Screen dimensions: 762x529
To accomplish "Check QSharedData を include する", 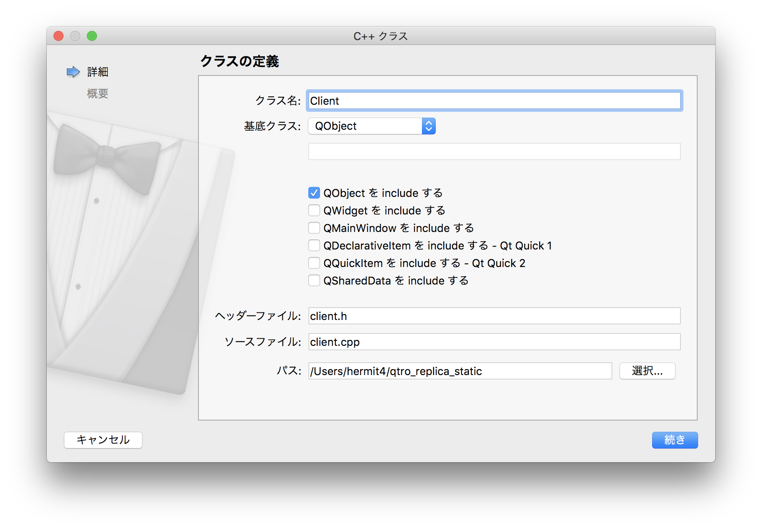I will [x=314, y=280].
